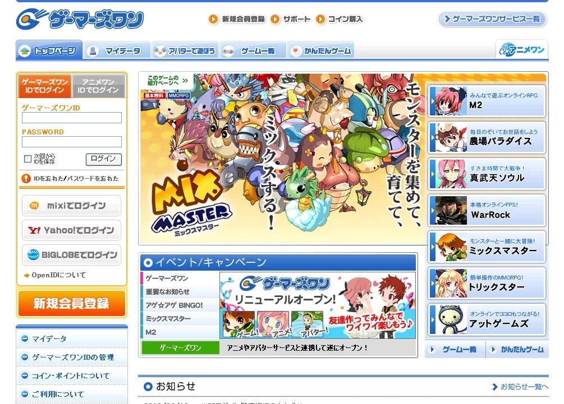Click the orange arrow icon beside サポート

tap(275, 19)
